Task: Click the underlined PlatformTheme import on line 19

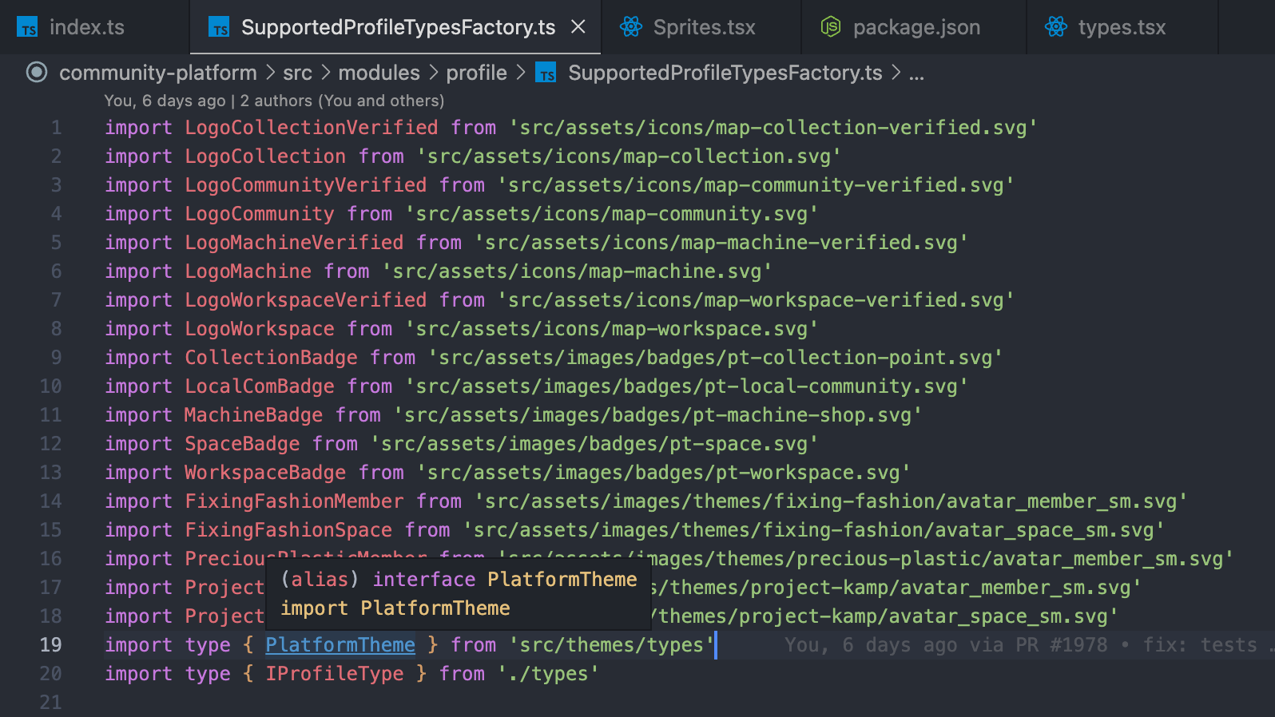Action: (x=340, y=644)
